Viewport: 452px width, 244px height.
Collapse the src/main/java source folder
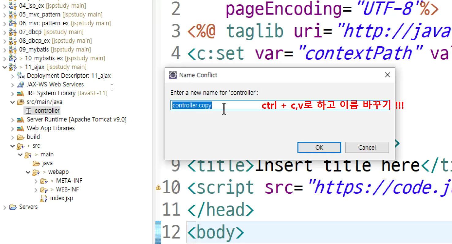[13, 102]
